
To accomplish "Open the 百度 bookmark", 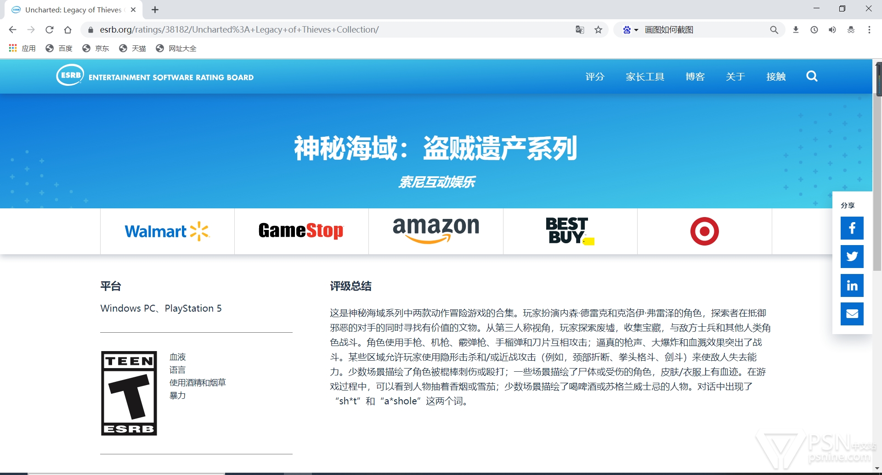I will (x=59, y=48).
